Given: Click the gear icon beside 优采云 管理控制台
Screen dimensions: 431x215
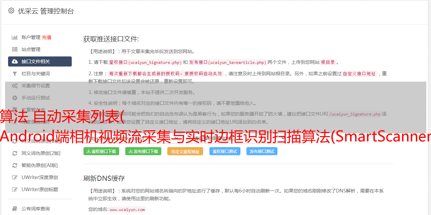Looking at the screenshot, I should (x=11, y=11).
